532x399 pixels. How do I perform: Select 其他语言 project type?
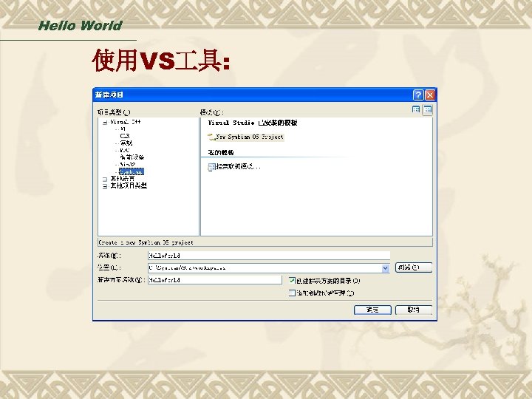123,179
